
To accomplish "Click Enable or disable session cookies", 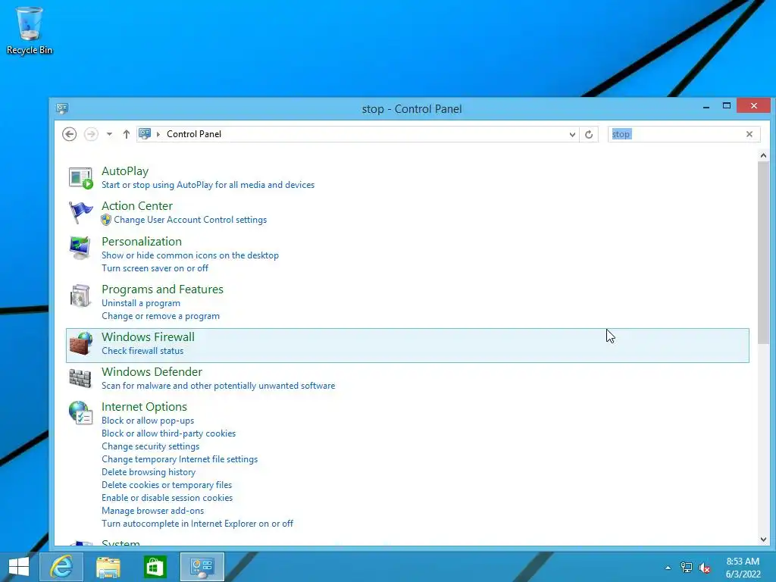I will [x=167, y=498].
